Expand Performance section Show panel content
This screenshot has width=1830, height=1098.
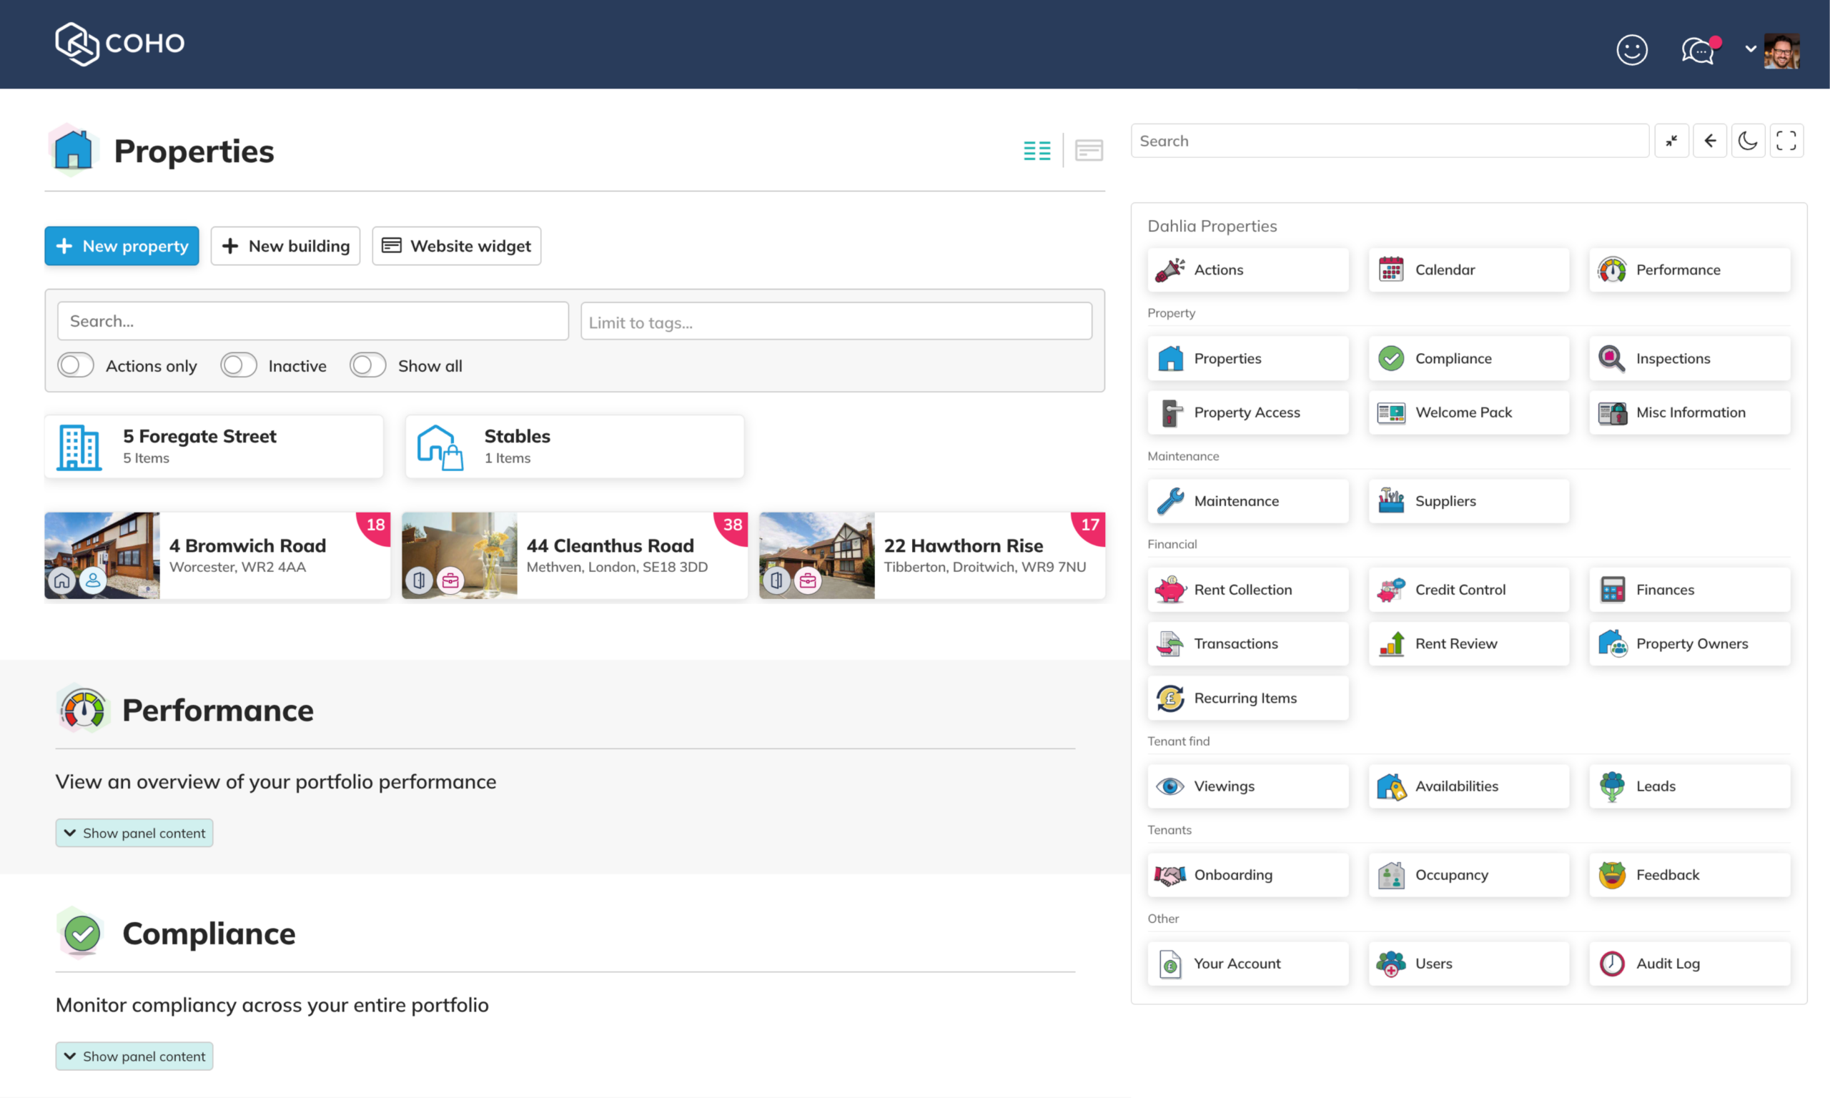click(134, 833)
